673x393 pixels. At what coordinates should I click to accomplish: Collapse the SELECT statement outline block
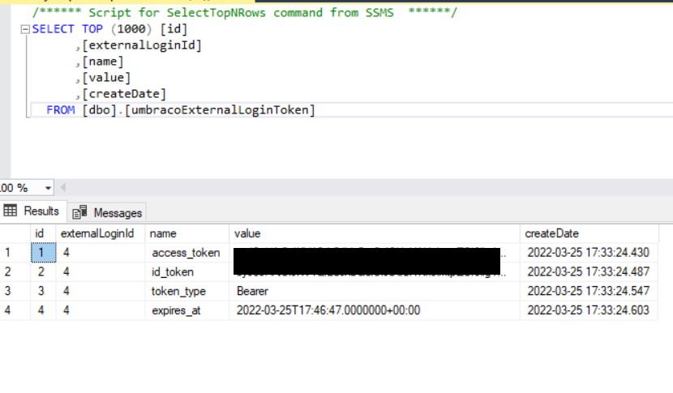coord(26,29)
